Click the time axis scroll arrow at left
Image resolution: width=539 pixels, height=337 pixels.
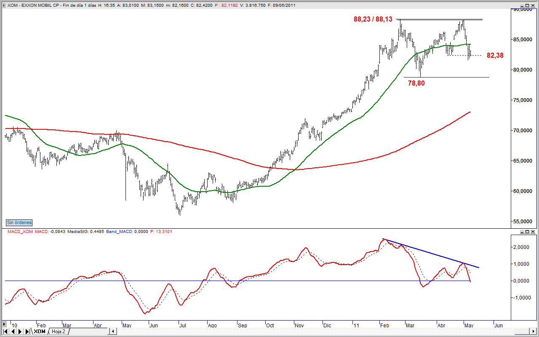(4, 324)
